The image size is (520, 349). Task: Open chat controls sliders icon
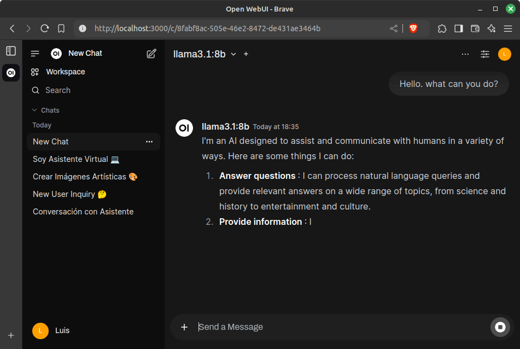(x=485, y=54)
